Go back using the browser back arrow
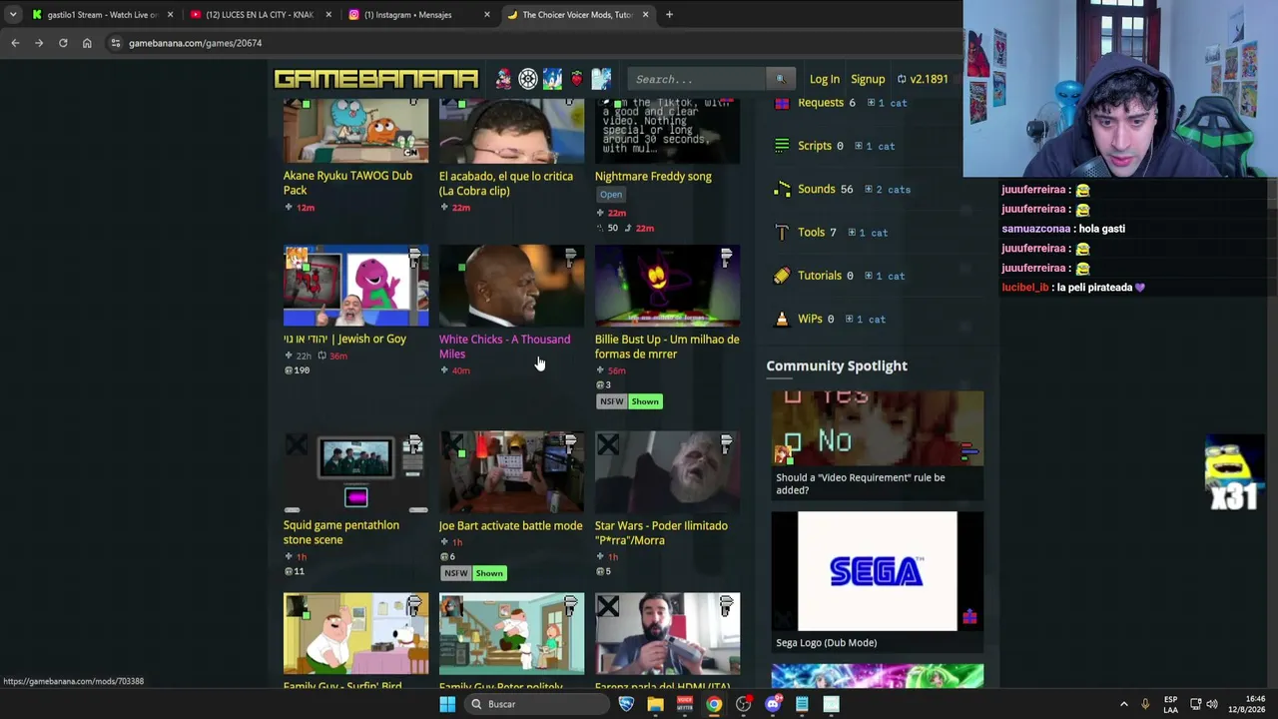The image size is (1278, 719). click(15, 43)
